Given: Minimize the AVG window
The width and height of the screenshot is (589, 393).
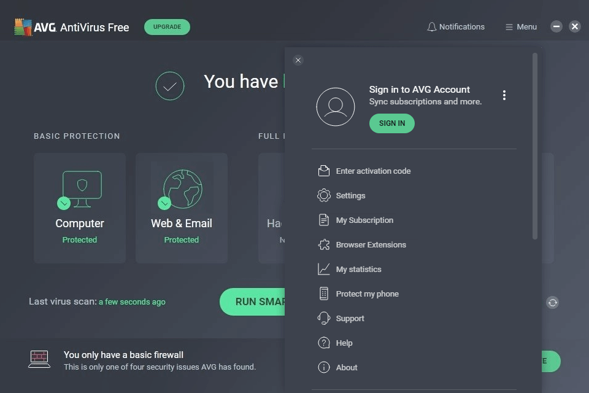Looking at the screenshot, I should pyautogui.click(x=556, y=26).
